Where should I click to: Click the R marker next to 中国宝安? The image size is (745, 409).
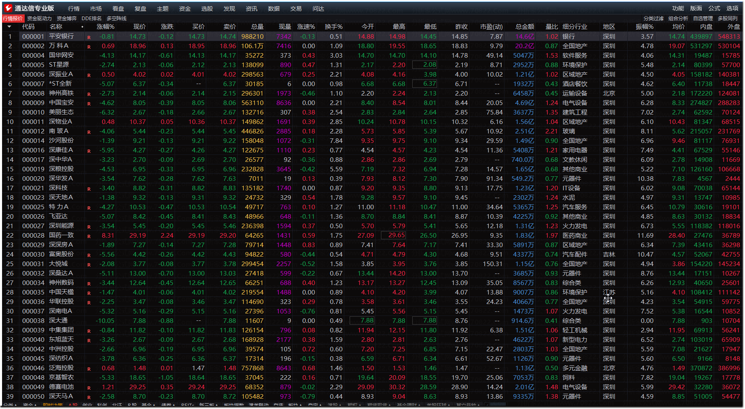pyautogui.click(x=89, y=104)
